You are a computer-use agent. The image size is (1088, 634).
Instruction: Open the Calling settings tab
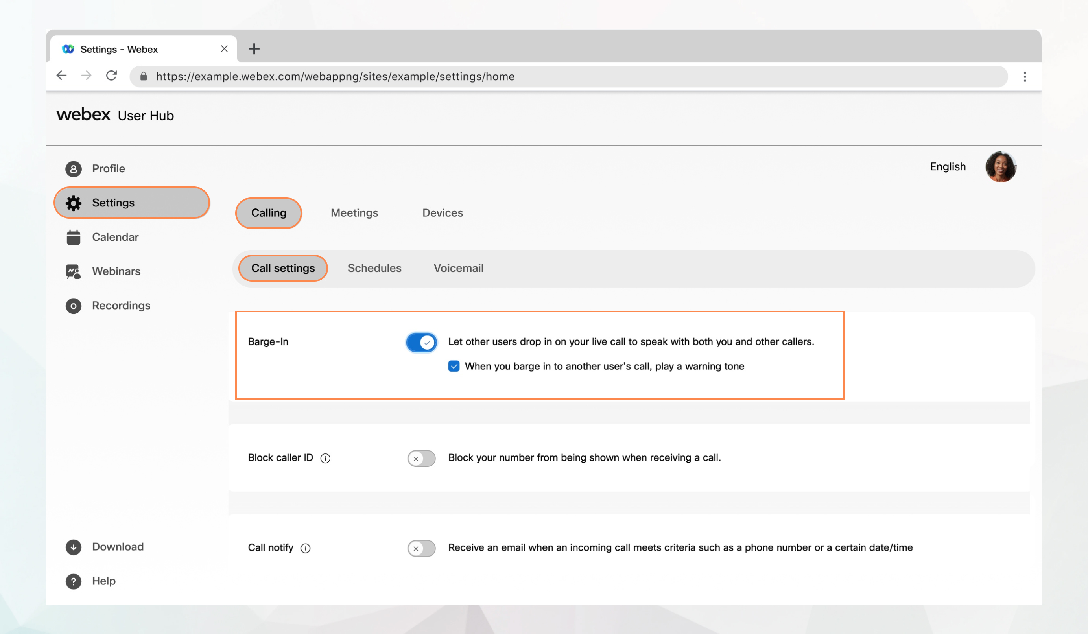click(268, 212)
